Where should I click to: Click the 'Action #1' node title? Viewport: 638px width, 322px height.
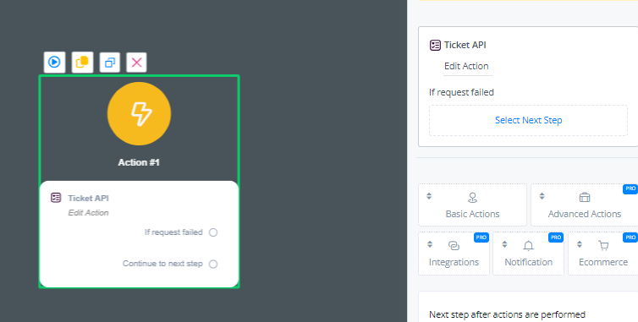(x=139, y=162)
